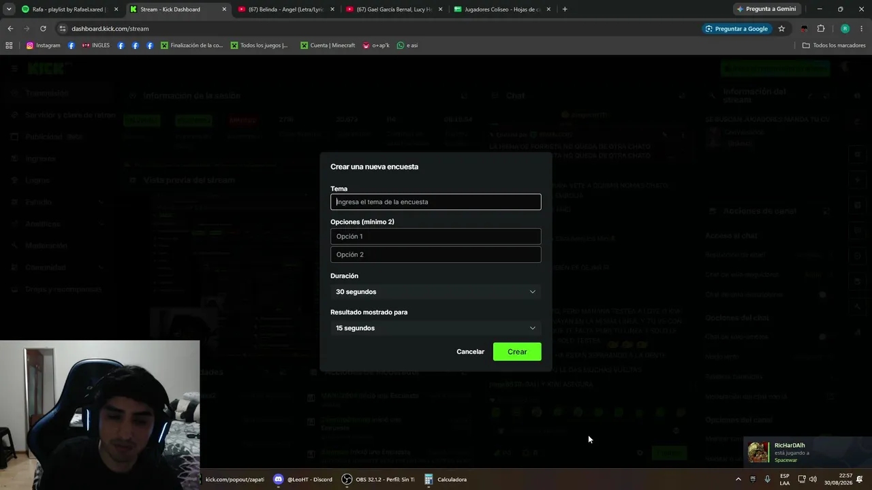Image resolution: width=872 pixels, height=490 pixels.
Task: Reload the Kick dashboard page
Action: pos(43,29)
